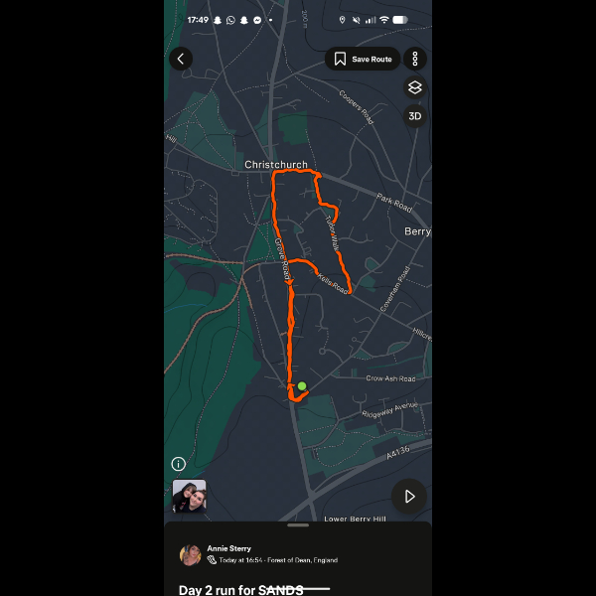Viewport: 596px width, 596px height.
Task: Open Annie Sterry's profile name link
Action: pyautogui.click(x=228, y=548)
